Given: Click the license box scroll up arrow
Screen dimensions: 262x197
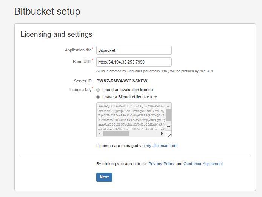Looking at the screenshot, I should tap(168, 106).
